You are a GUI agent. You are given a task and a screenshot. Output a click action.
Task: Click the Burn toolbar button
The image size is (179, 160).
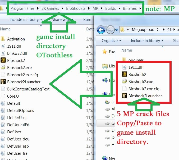coord(87,20)
